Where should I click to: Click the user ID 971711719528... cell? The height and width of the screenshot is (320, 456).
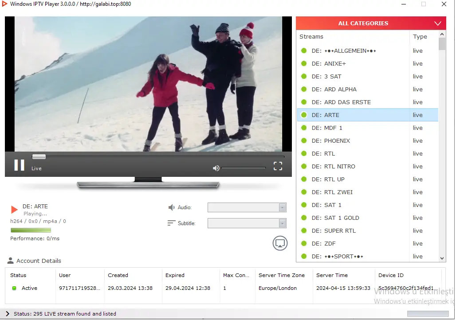pos(80,288)
